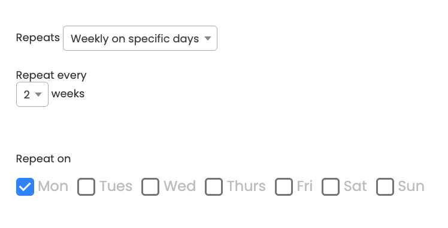
Task: Click the Tues day label
Action: click(116, 186)
